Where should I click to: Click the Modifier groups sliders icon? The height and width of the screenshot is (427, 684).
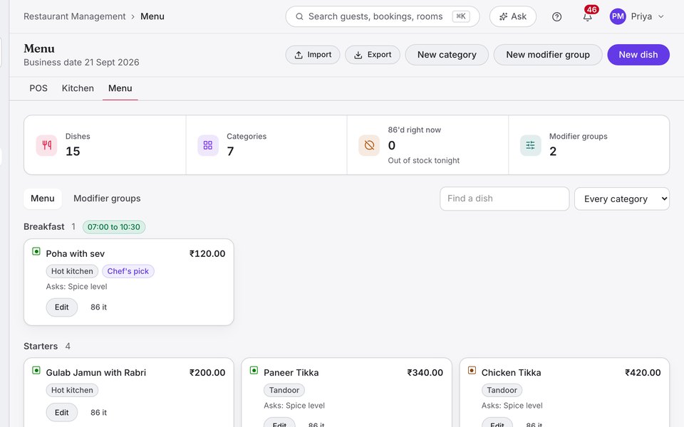coord(530,145)
